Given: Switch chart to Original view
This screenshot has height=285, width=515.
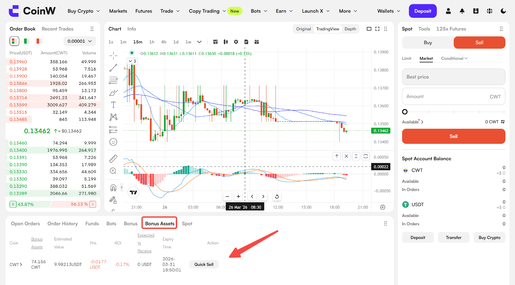Looking at the screenshot, I should [x=304, y=29].
